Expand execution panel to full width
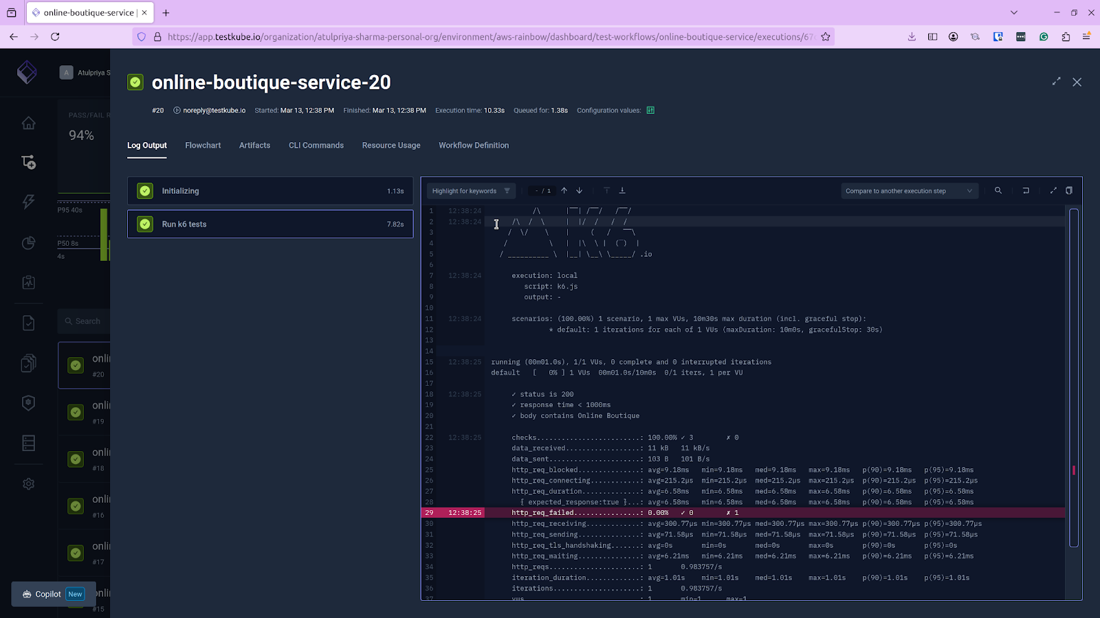The height and width of the screenshot is (618, 1100). pos(1056,82)
